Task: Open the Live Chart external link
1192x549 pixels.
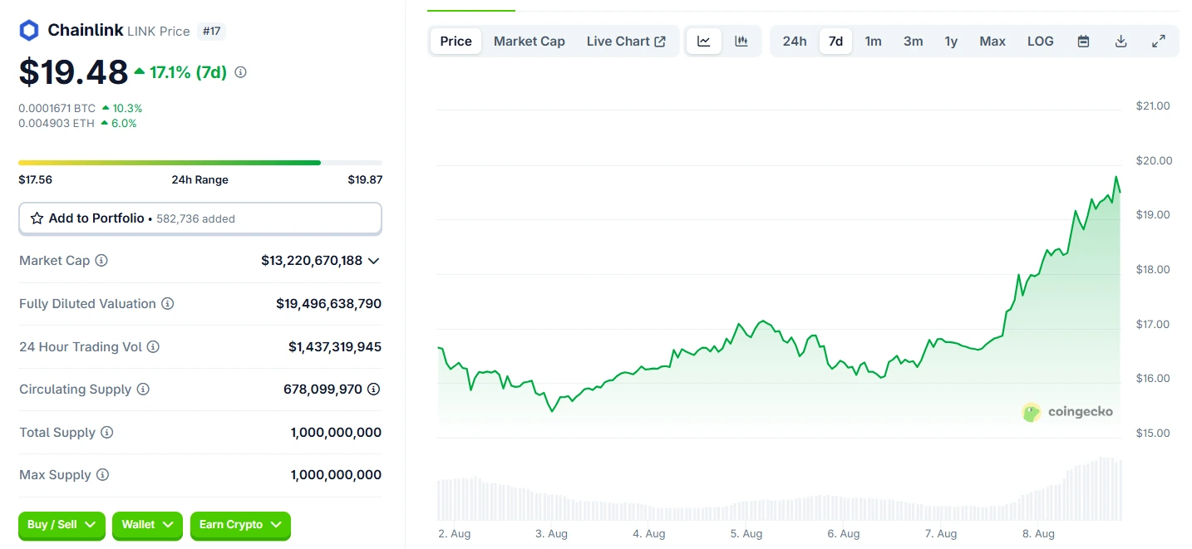Action: coord(626,40)
